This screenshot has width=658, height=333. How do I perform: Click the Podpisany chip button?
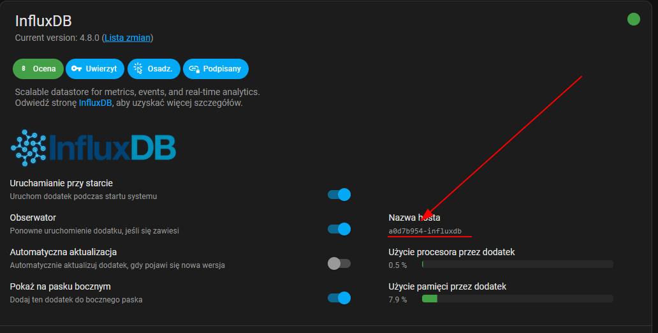coord(216,69)
